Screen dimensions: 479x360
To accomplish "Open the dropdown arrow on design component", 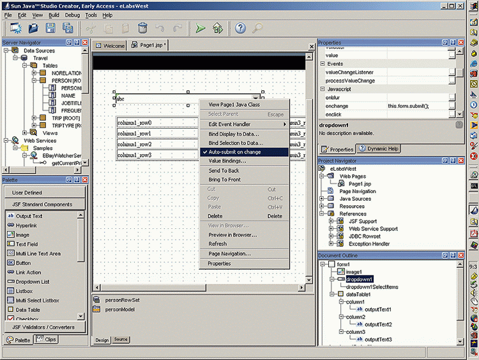I will pos(256,97).
